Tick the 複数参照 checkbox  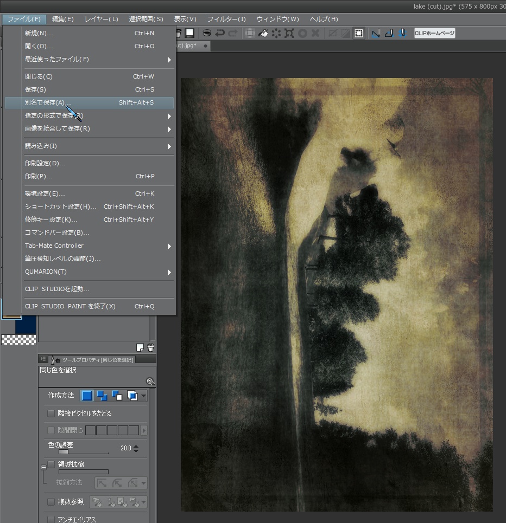click(51, 502)
